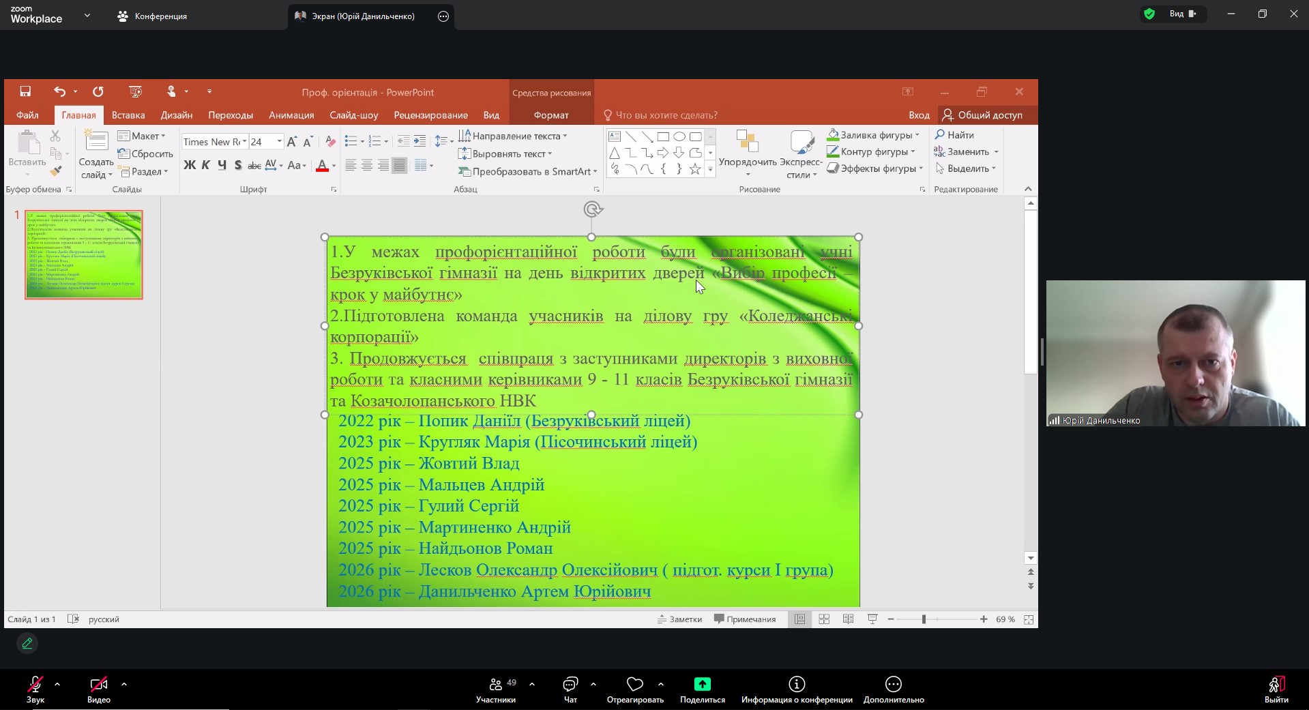
Task: Click the React (Отреагировать) heart icon
Action: [x=635, y=684]
